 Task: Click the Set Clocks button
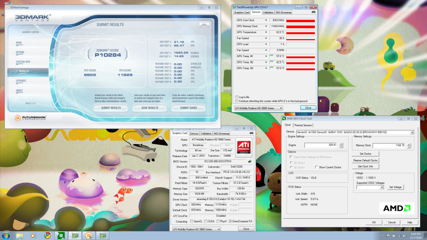(365, 154)
